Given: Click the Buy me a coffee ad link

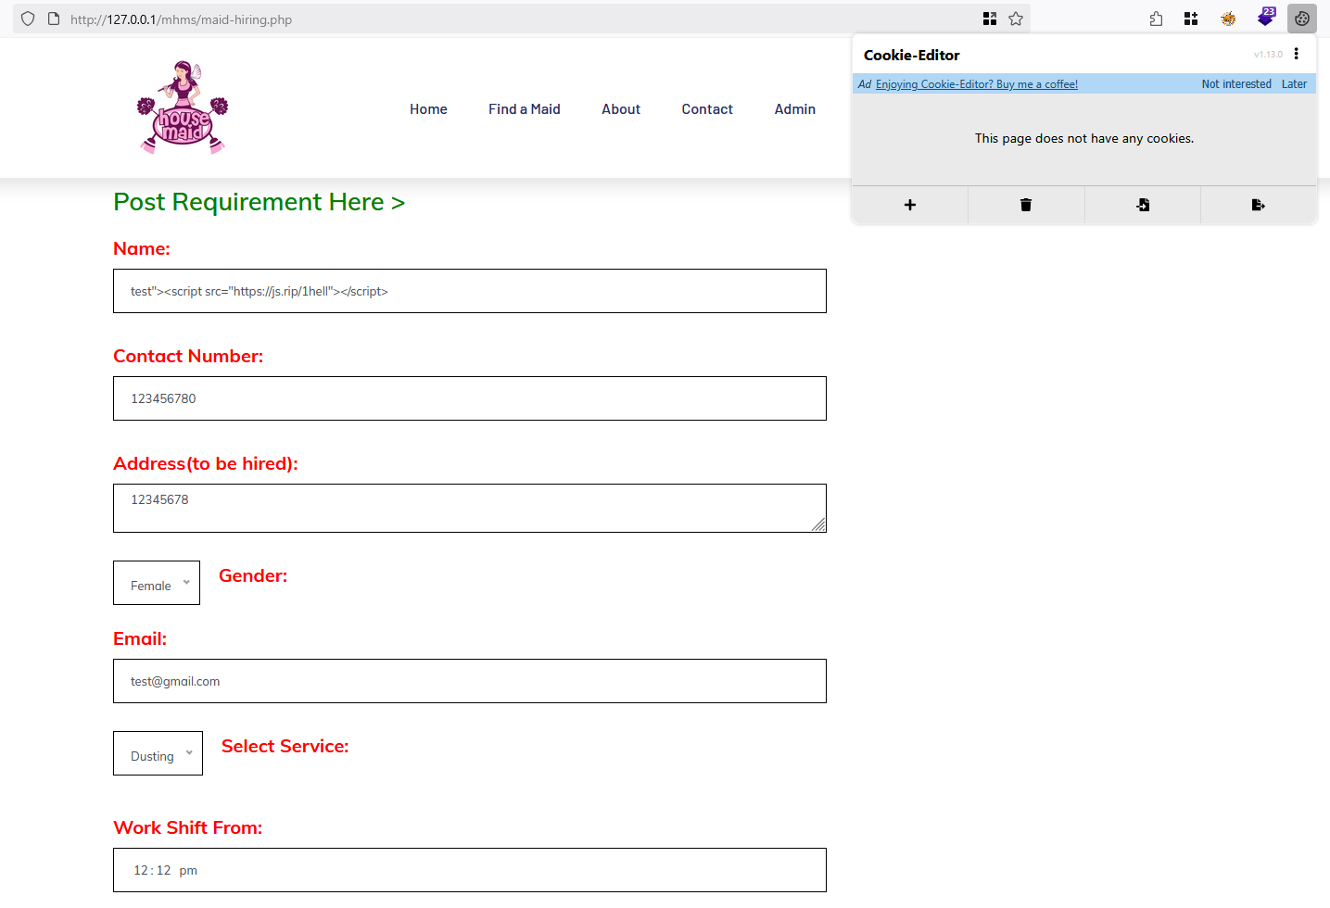Looking at the screenshot, I should (977, 84).
